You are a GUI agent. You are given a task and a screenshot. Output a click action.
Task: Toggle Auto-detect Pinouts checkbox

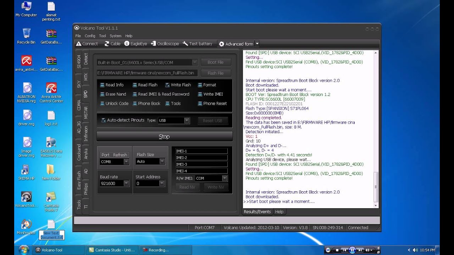tap(104, 120)
